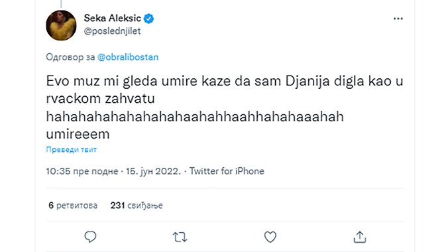Click the word umireeem in the tweet
The height and width of the screenshot is (252, 448).
[x=78, y=134]
